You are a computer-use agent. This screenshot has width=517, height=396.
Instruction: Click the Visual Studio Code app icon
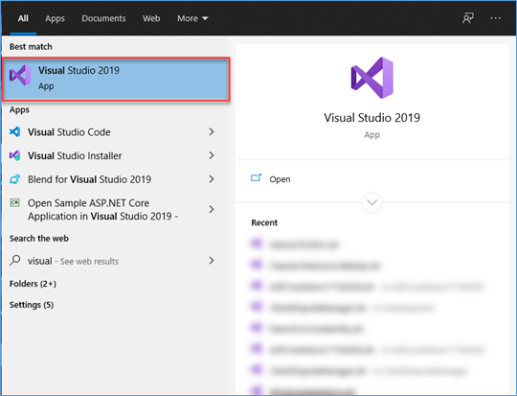coord(14,131)
